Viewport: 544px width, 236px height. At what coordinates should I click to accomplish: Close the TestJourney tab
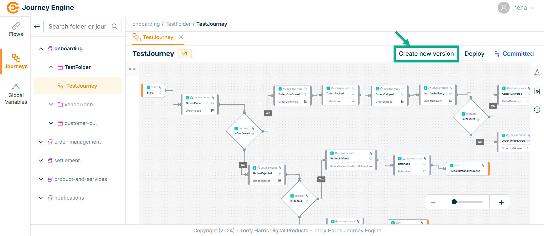(181, 37)
